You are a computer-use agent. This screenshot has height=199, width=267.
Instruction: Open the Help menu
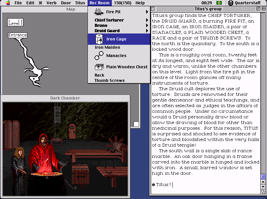pyautogui.click(x=140, y=3)
